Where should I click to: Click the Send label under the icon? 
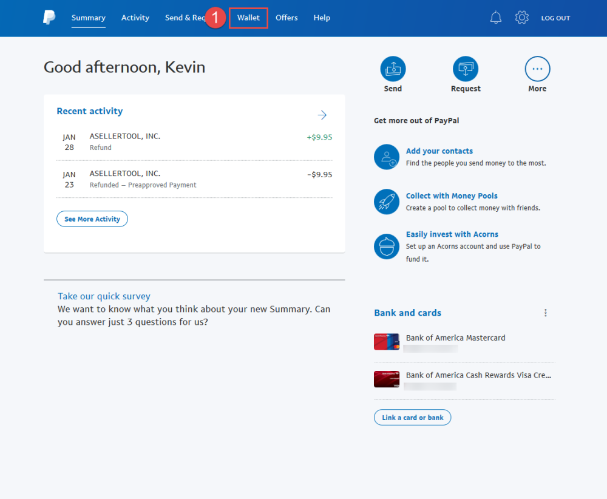pyautogui.click(x=393, y=89)
